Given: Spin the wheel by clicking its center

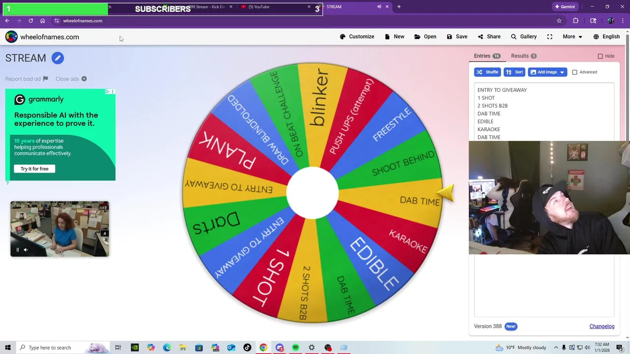Looking at the screenshot, I should tap(313, 193).
